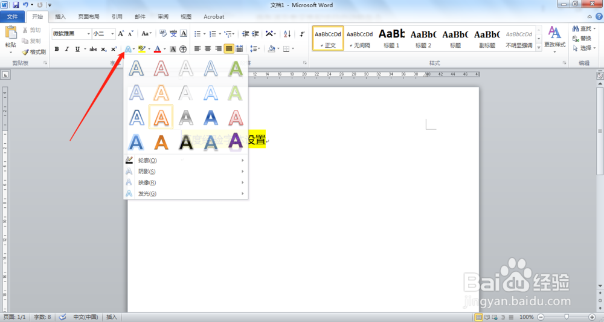Click 更改样式 button
The width and height of the screenshot is (604, 322).
click(554, 39)
